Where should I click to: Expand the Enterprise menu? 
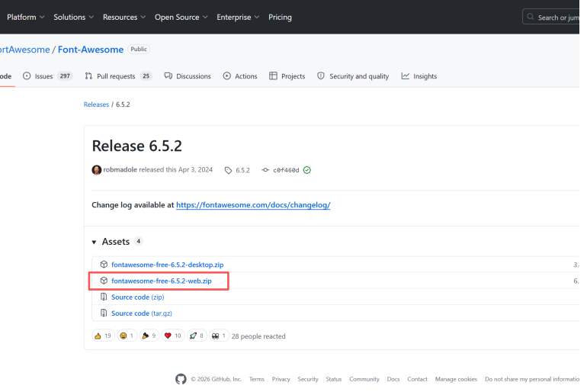tap(238, 18)
